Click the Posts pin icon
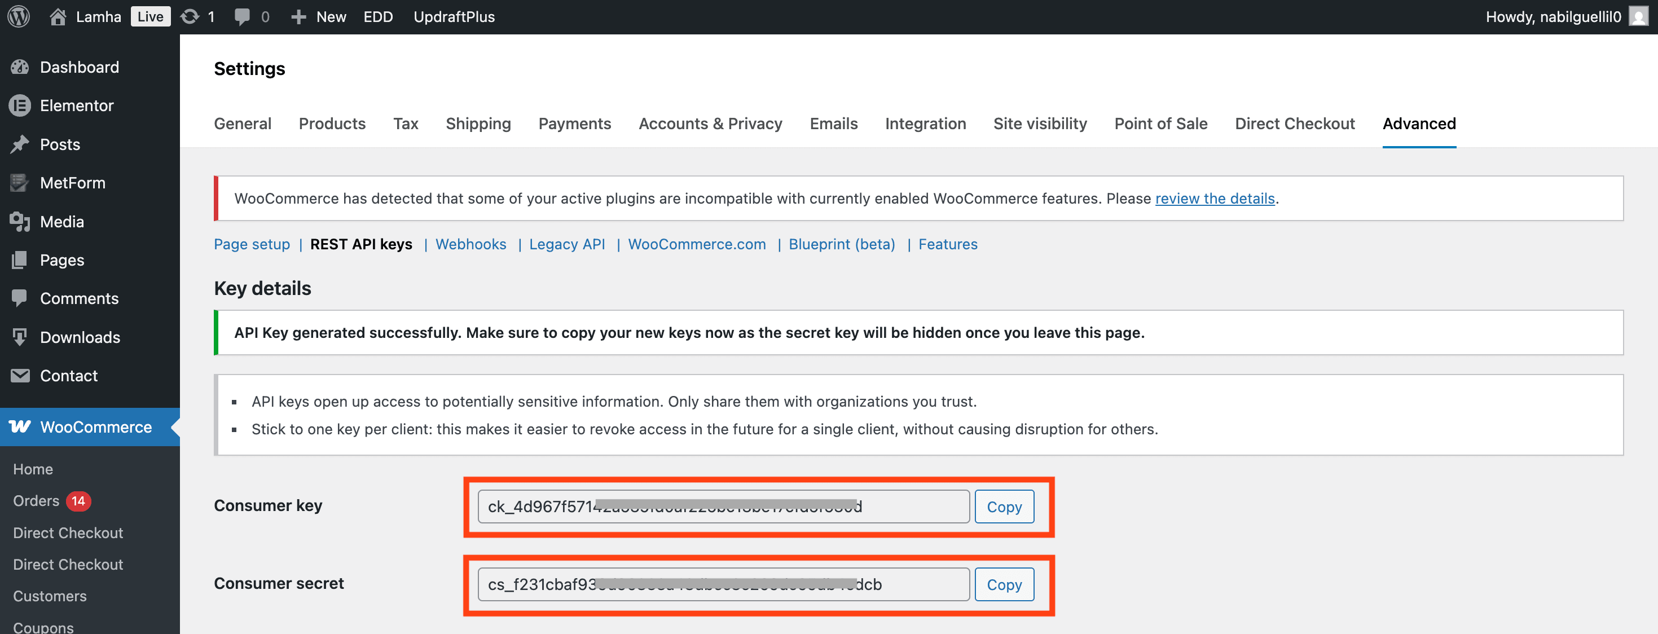1658x634 pixels. coord(20,144)
